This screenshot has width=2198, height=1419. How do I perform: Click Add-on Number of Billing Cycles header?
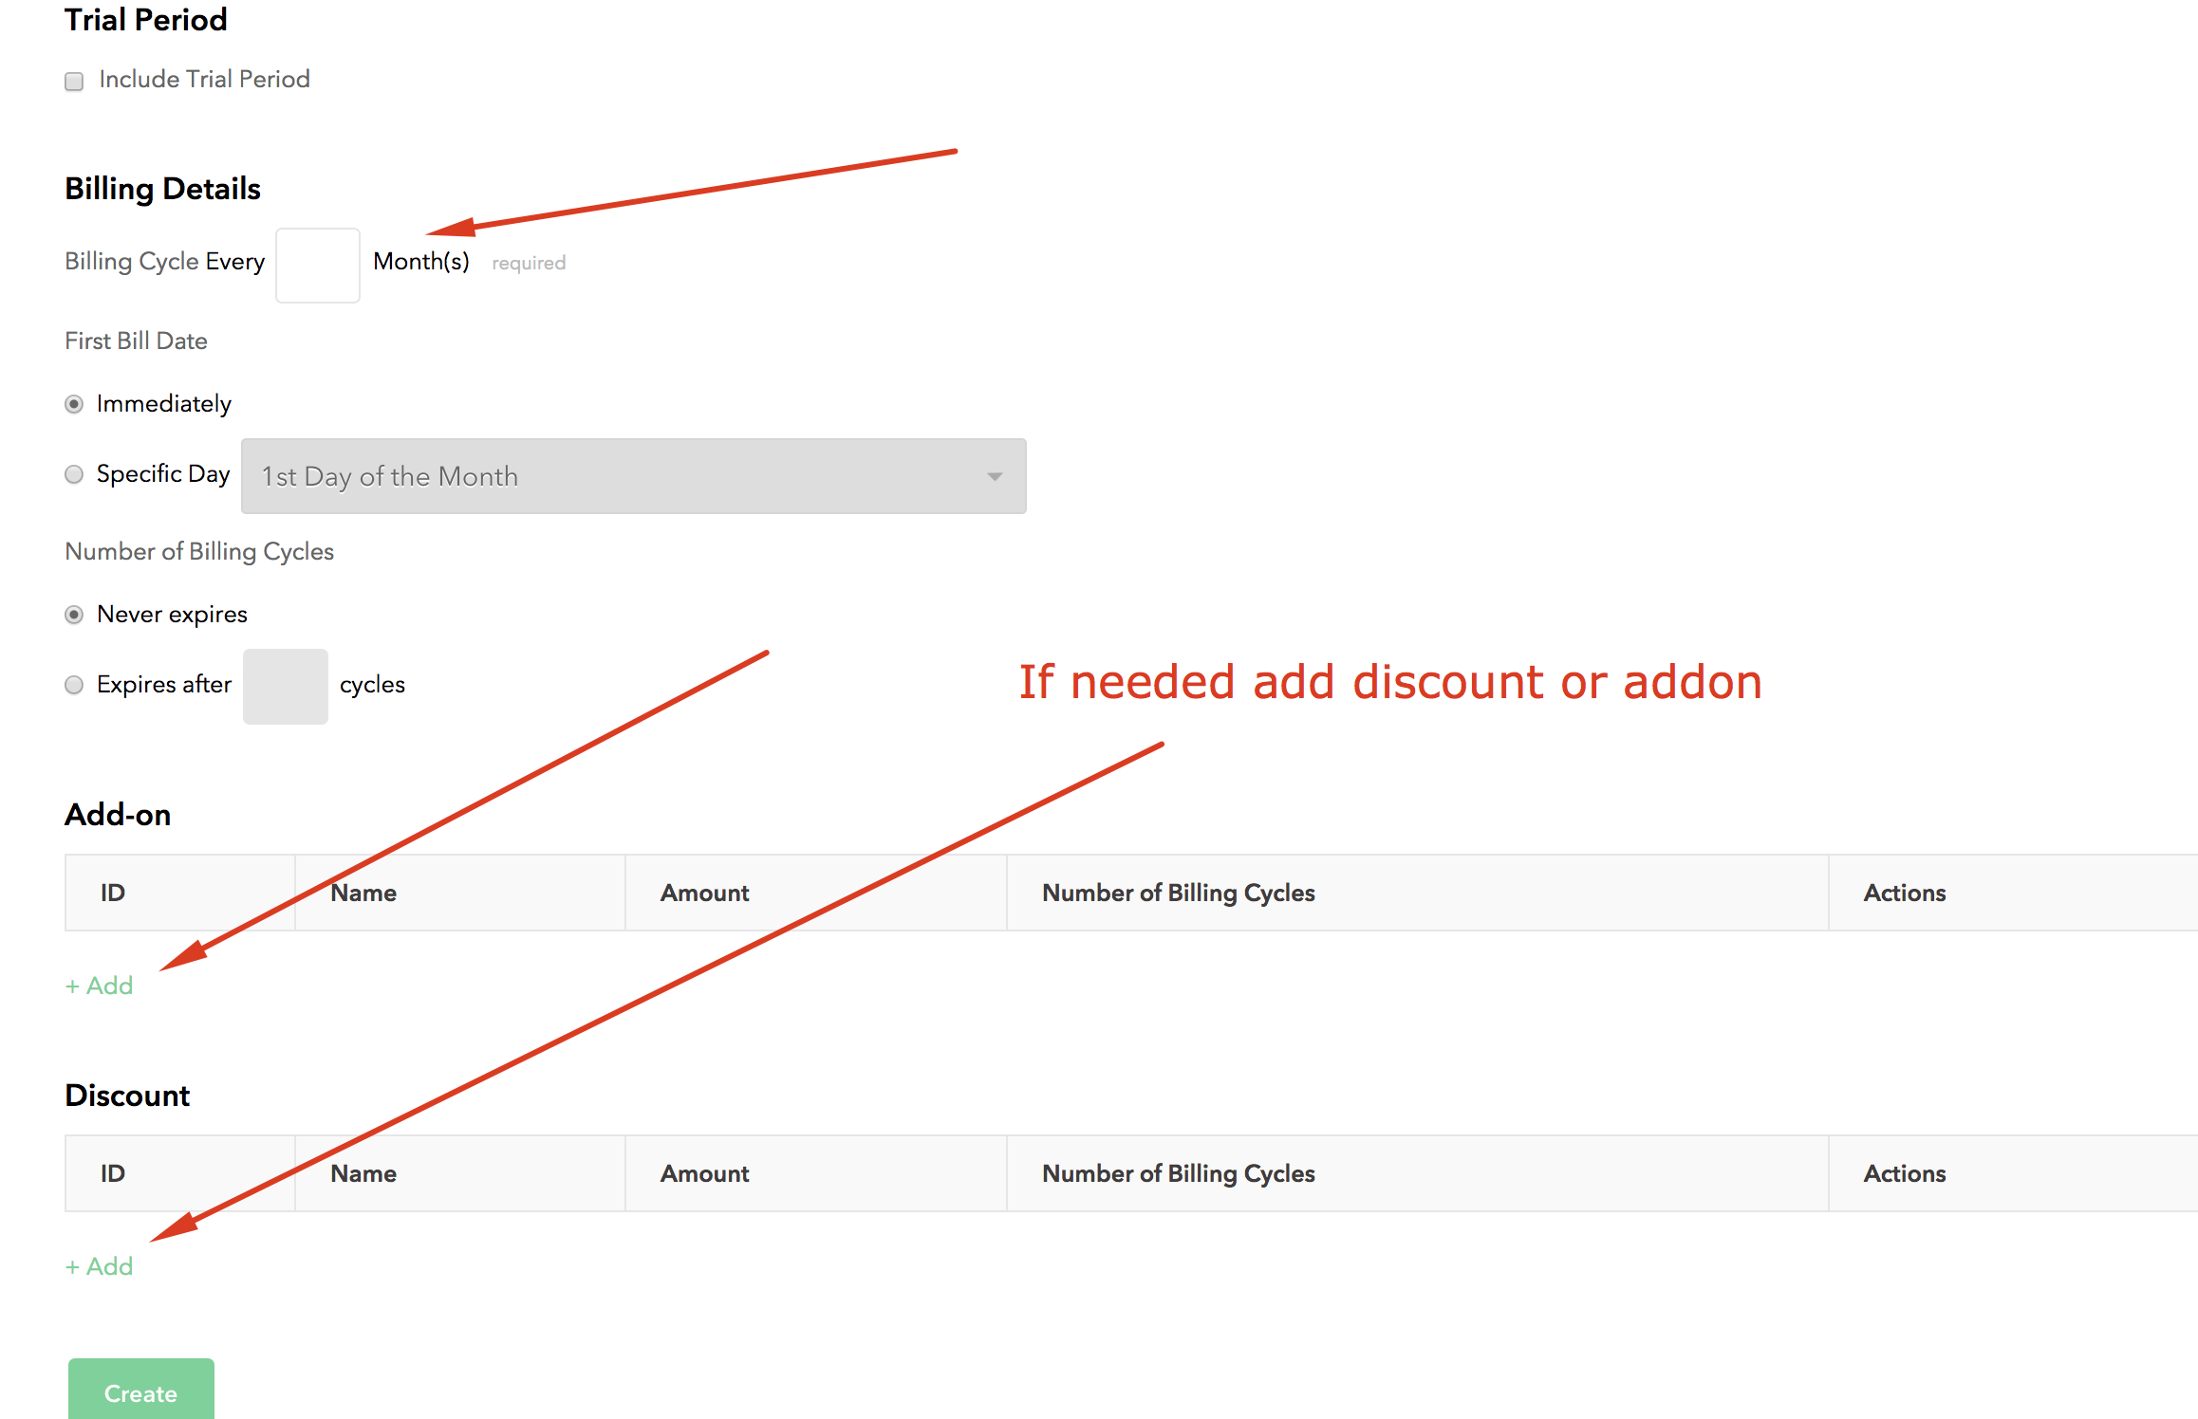[1178, 894]
